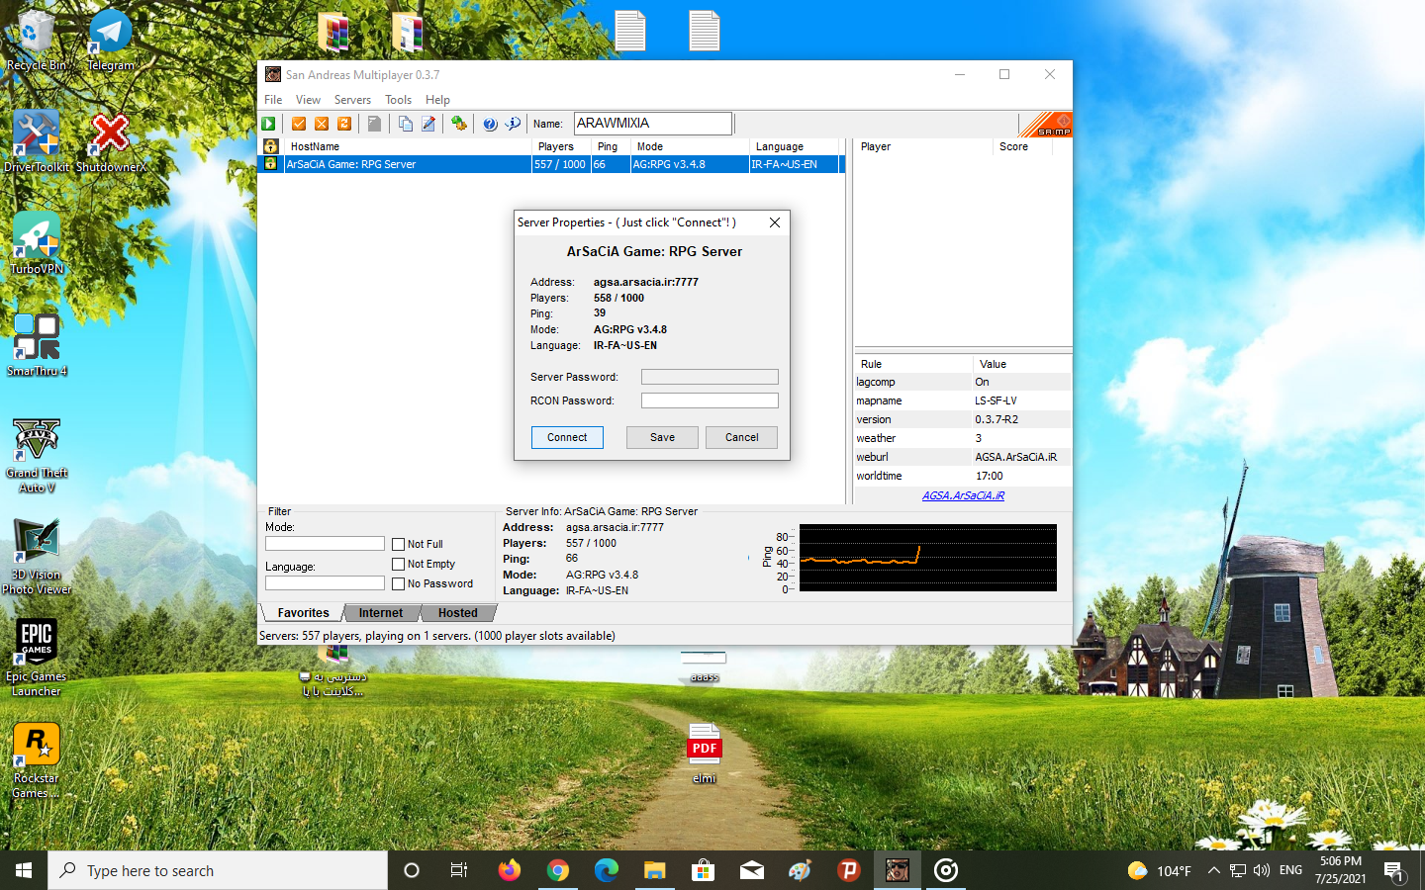Open the File menu

pyautogui.click(x=273, y=100)
